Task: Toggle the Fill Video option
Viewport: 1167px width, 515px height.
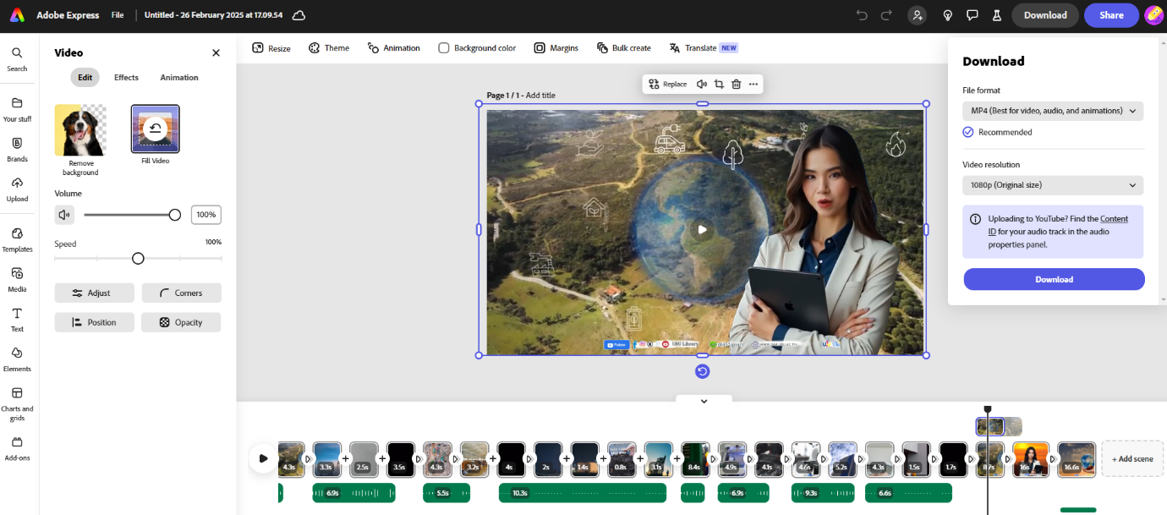Action: pyautogui.click(x=155, y=129)
